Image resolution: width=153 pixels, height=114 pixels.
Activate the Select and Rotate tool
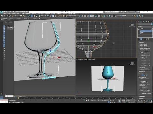click(x=34, y=16)
